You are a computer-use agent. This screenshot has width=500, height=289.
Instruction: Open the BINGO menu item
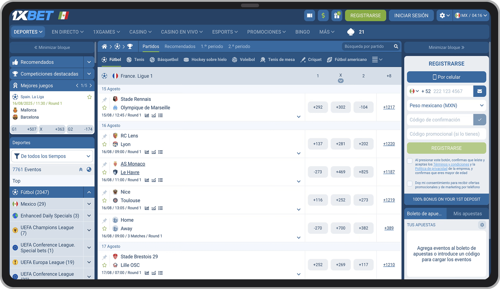coord(302,32)
